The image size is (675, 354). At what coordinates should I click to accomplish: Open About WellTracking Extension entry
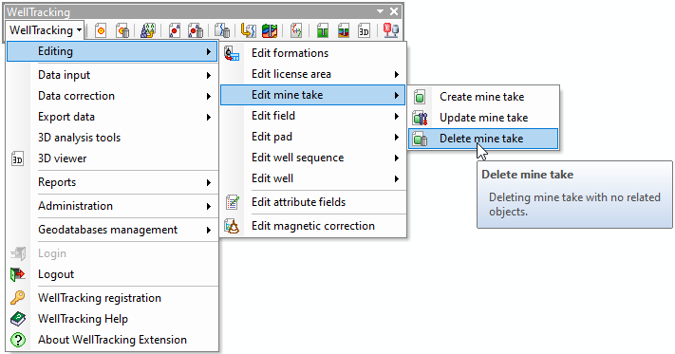point(112,340)
